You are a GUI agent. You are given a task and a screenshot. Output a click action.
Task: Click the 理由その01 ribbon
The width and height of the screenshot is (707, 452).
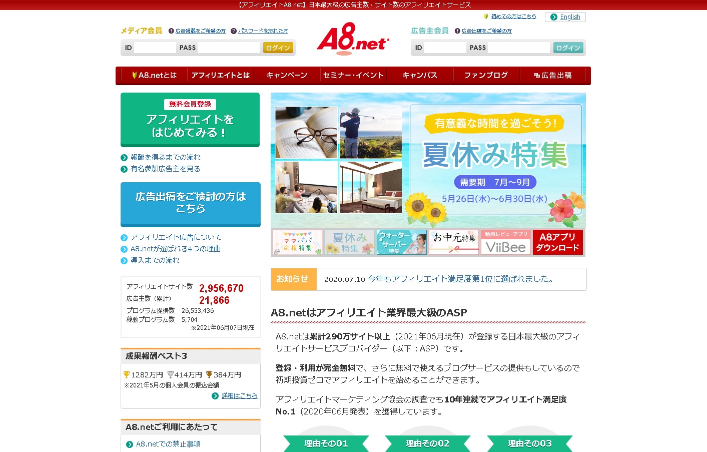[326, 443]
